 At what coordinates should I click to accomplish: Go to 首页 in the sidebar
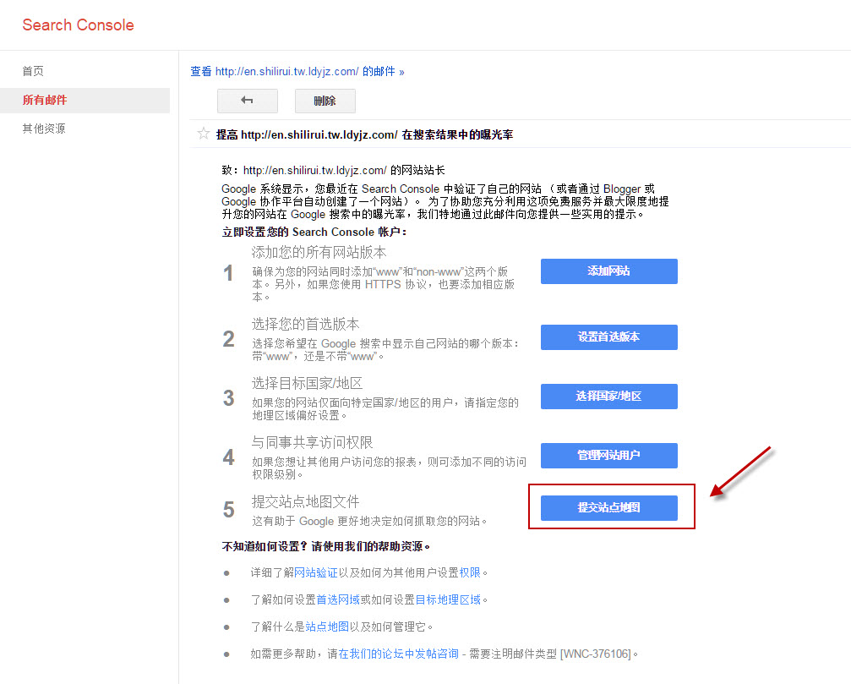click(33, 71)
